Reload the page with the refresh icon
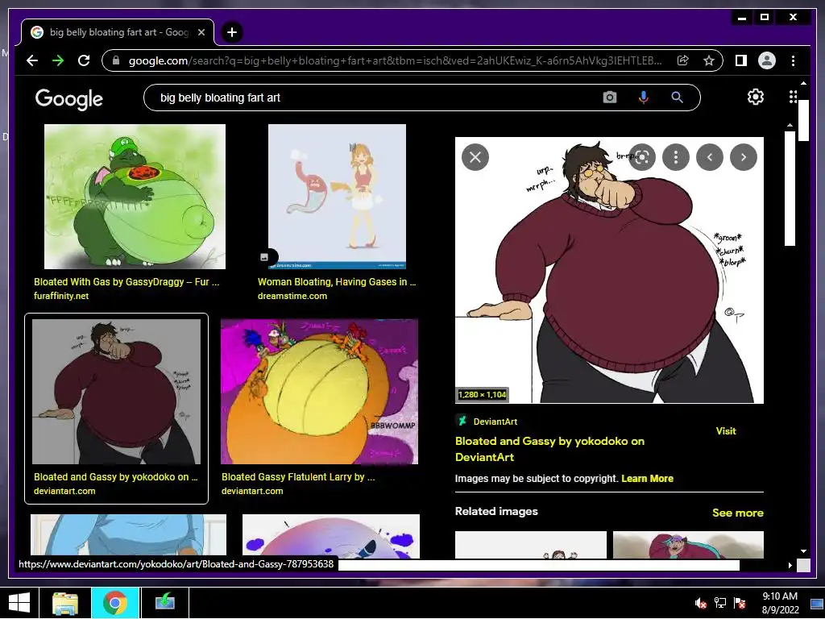Viewport: 825px width, 619px height. pos(84,60)
